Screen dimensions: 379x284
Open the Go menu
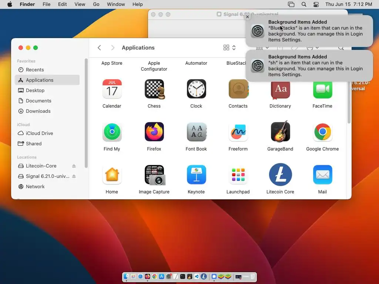click(x=96, y=4)
